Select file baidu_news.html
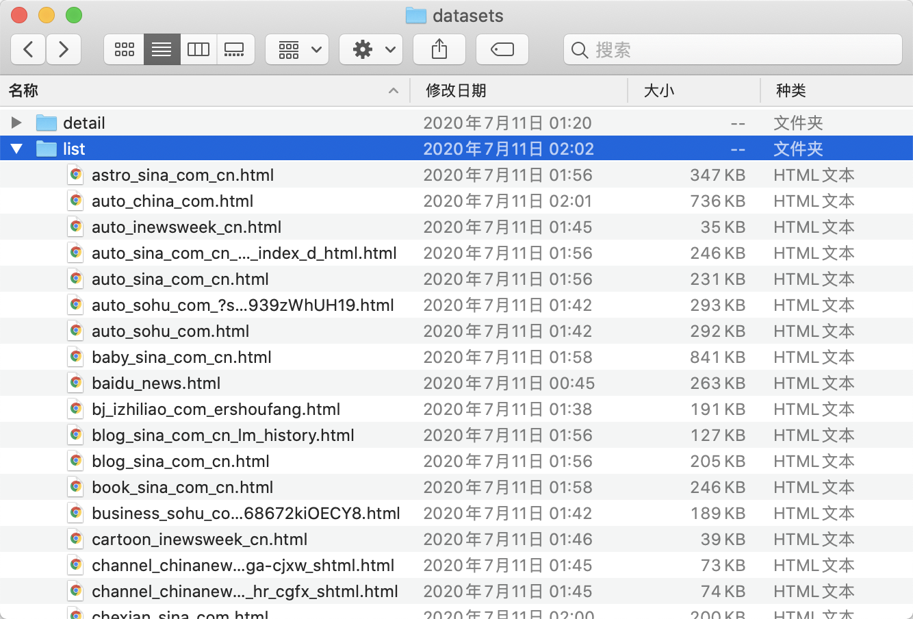This screenshot has width=913, height=619. [156, 383]
